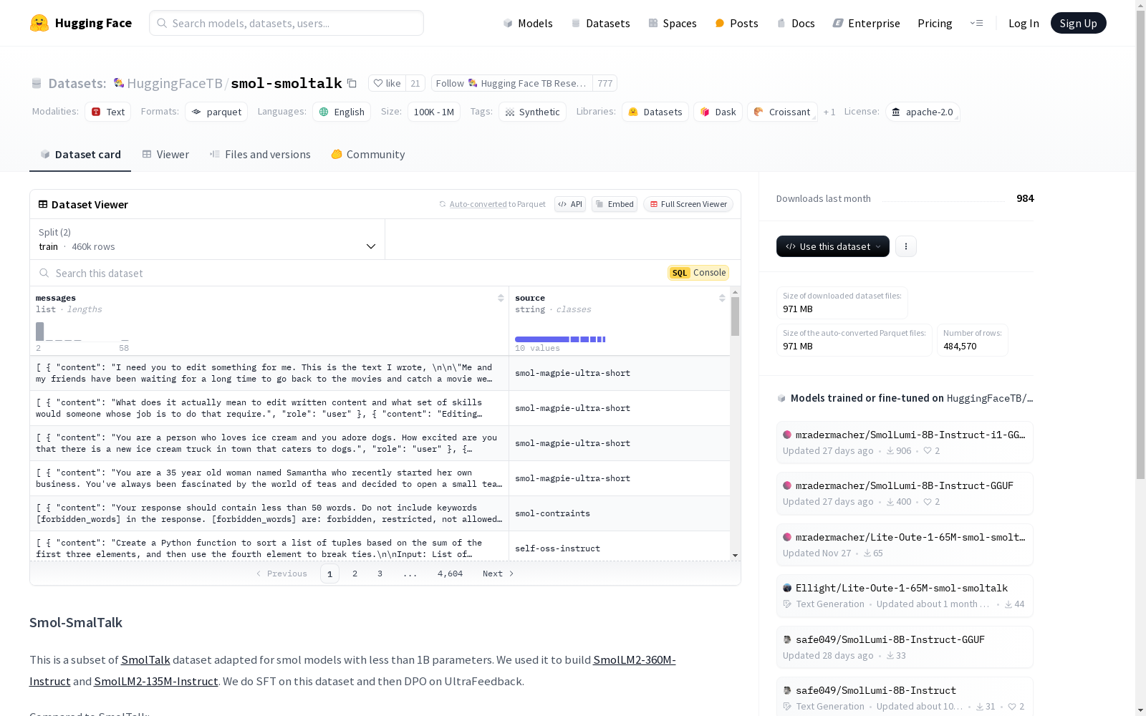This screenshot has width=1146, height=716.
Task: Click the Datasets breadcrumb icon
Action: [37, 84]
